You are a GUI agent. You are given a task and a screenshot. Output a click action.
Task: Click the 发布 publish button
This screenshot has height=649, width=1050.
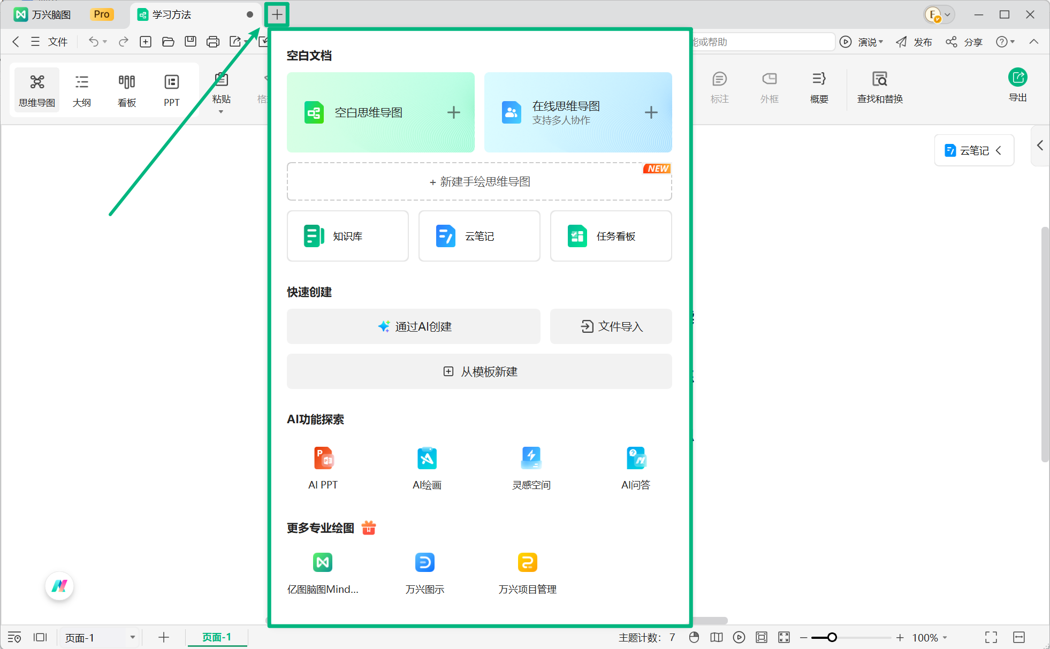pos(914,42)
